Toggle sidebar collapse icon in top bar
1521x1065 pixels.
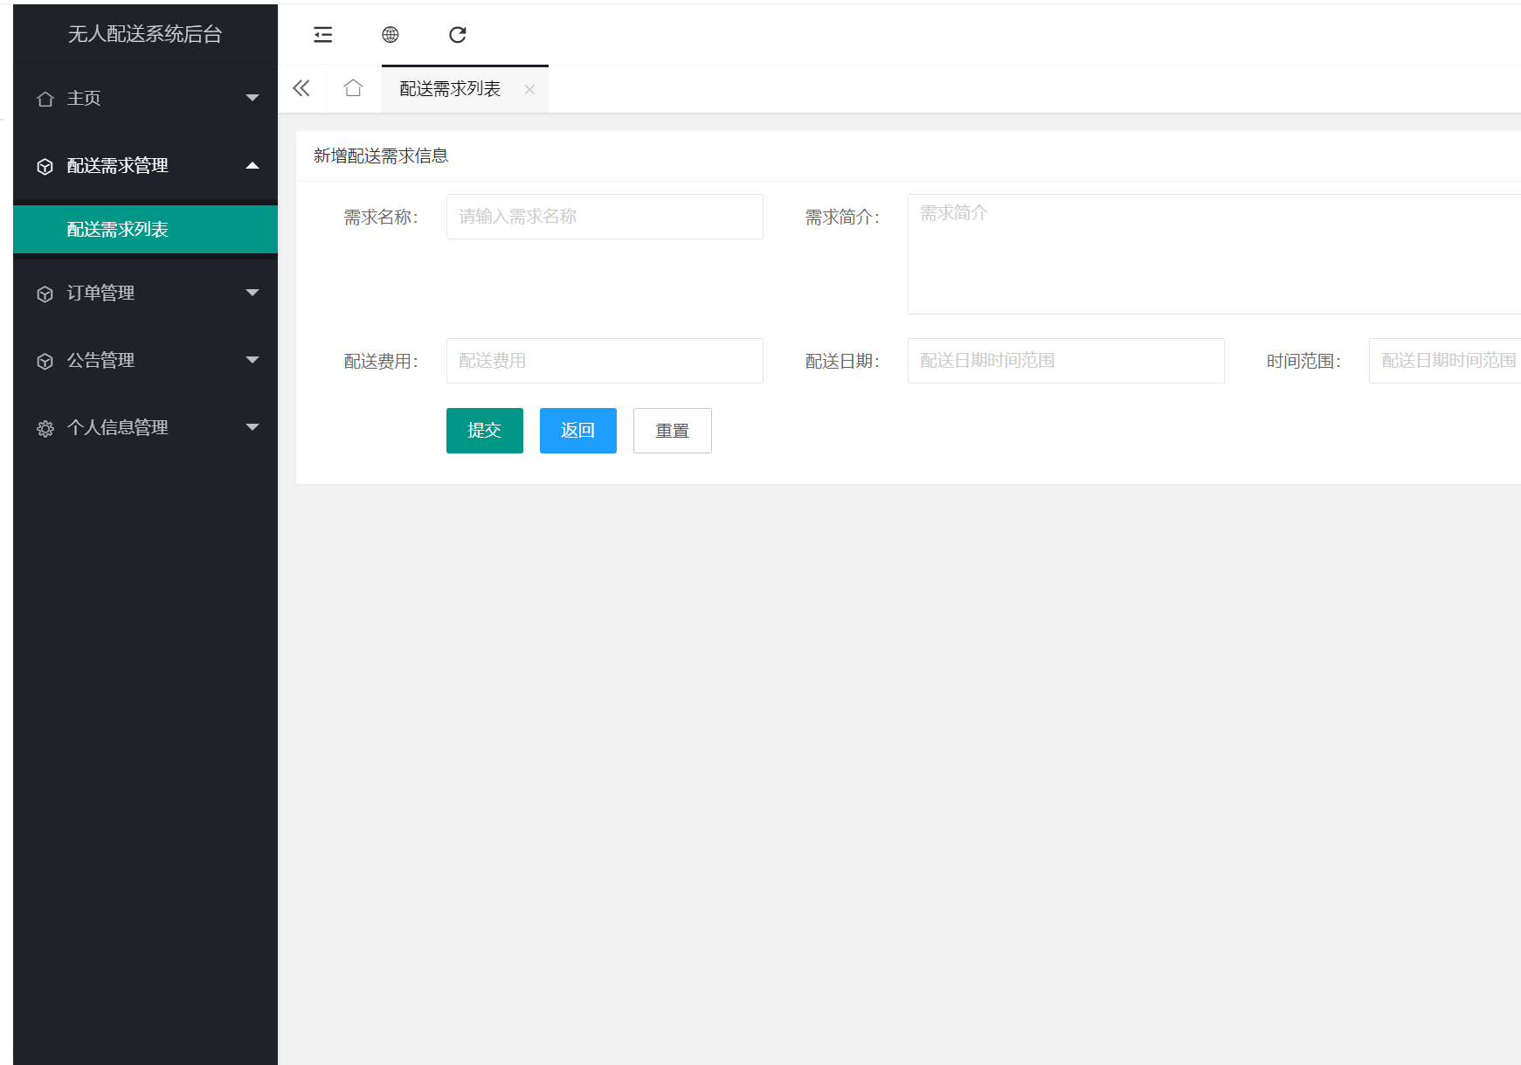(x=323, y=35)
